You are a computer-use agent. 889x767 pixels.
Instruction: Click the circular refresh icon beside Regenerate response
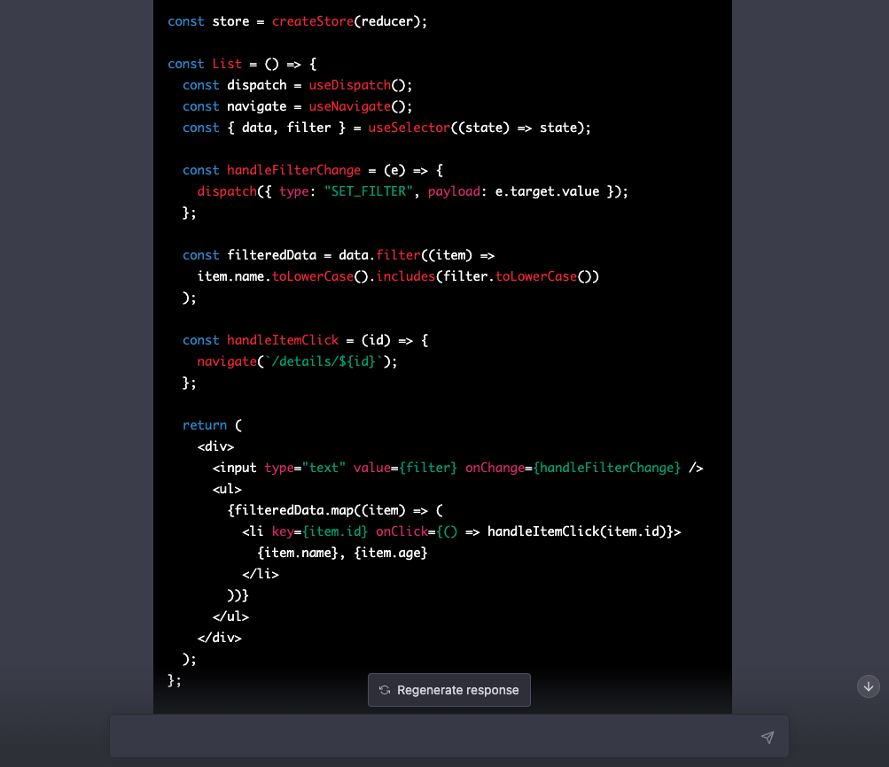(x=385, y=689)
